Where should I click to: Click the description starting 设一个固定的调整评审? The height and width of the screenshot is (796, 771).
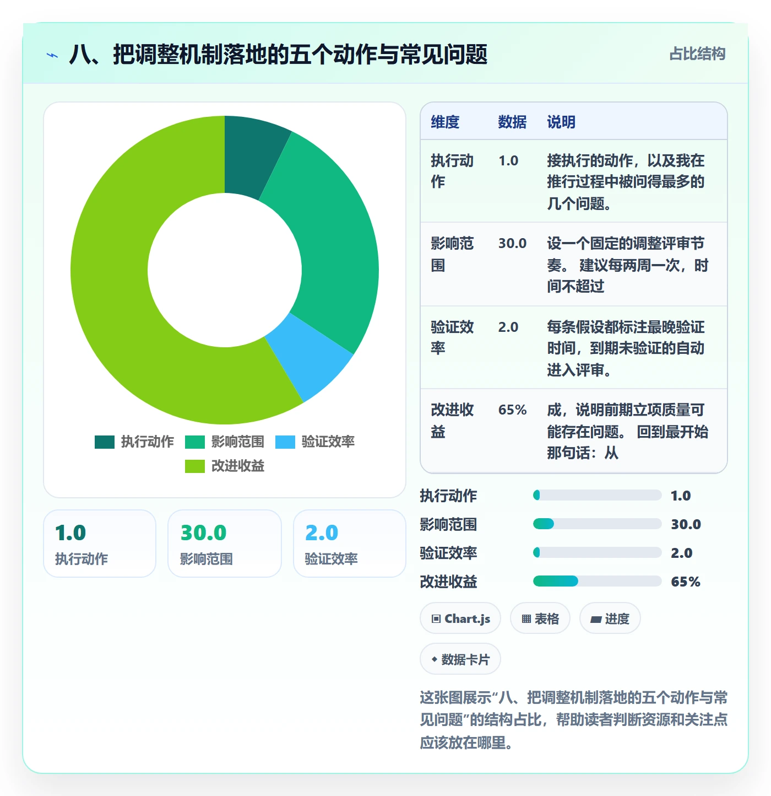(x=627, y=265)
